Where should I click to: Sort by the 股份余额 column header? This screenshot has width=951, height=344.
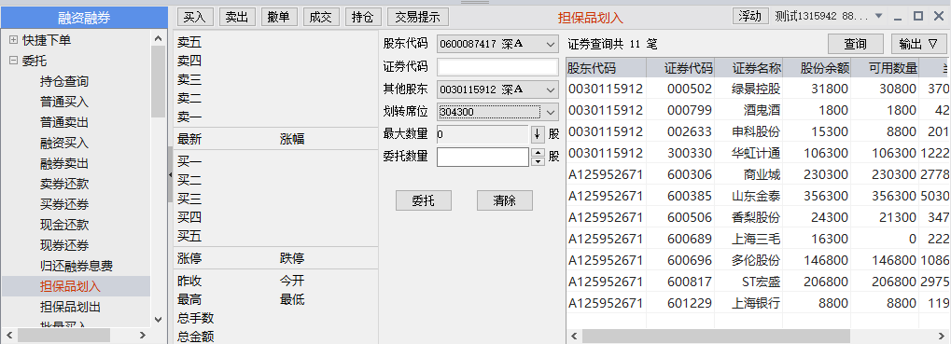point(817,68)
